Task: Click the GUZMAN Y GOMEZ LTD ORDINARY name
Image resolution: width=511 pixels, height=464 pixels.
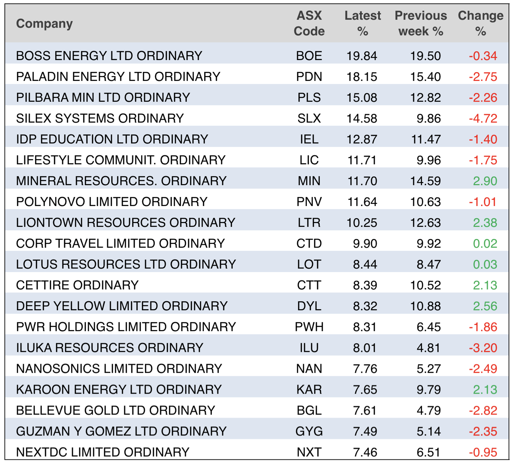Action: click(121, 431)
